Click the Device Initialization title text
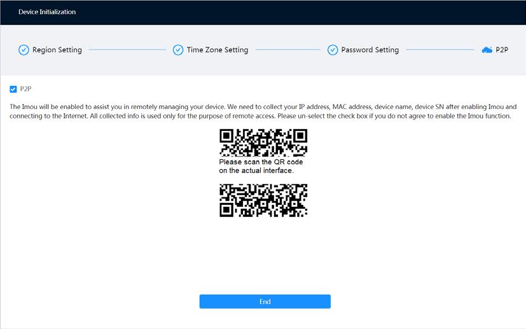This screenshot has width=526, height=329. click(47, 11)
